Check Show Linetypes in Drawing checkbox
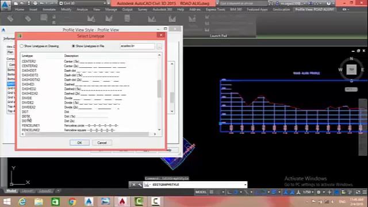This screenshot has width=368, height=207. point(22,46)
